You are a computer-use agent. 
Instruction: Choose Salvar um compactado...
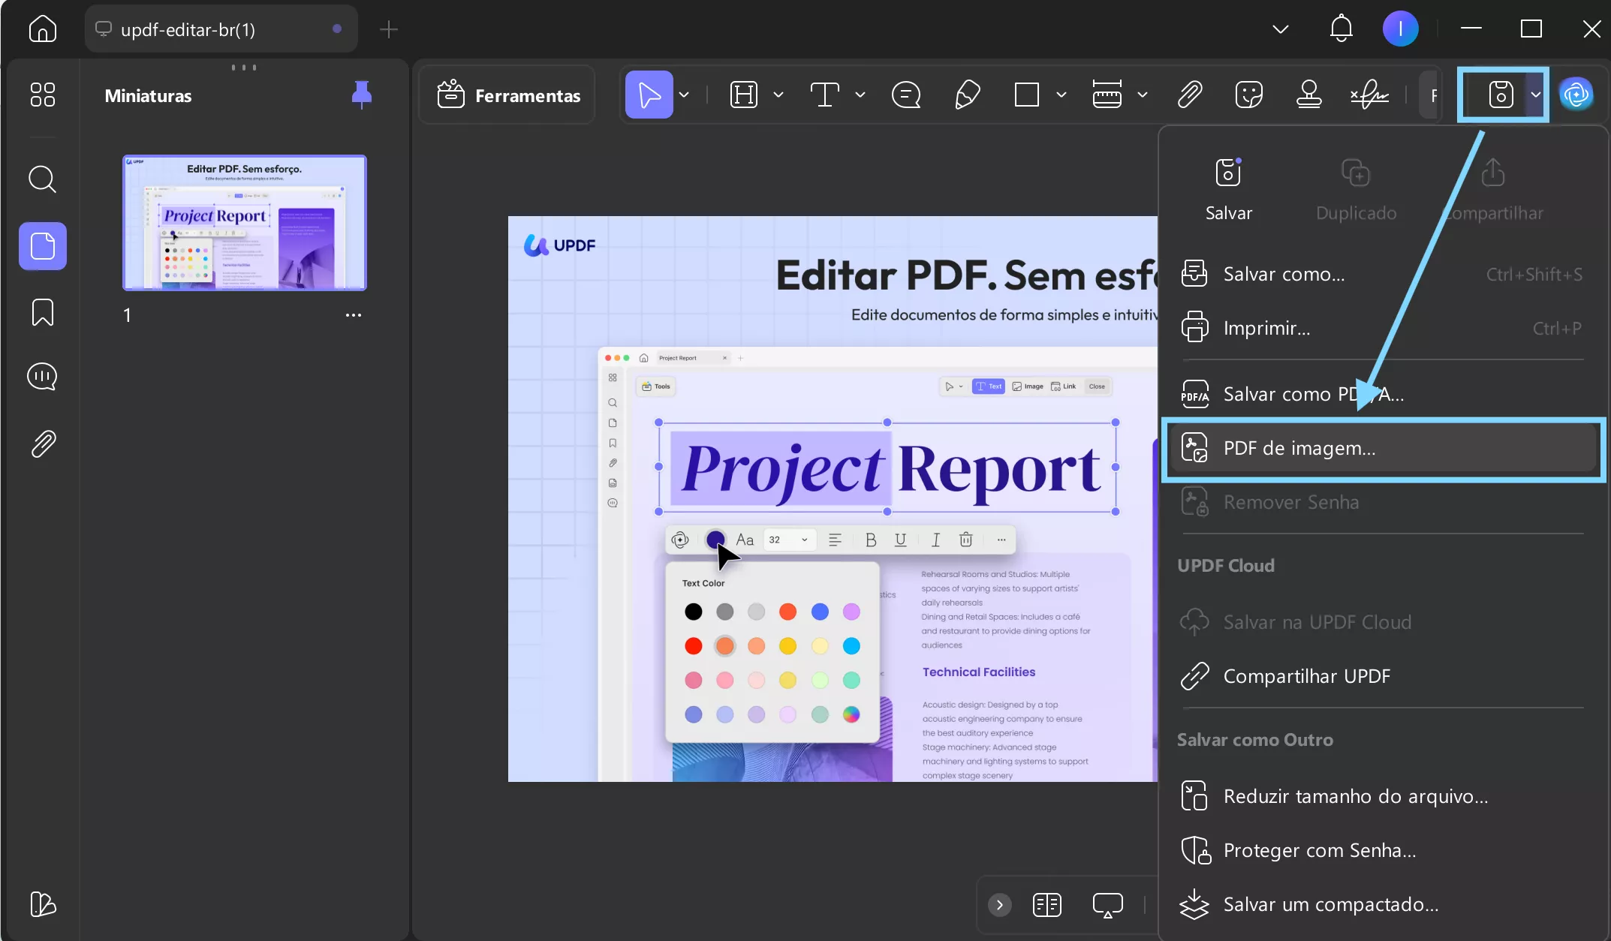[1381, 904]
